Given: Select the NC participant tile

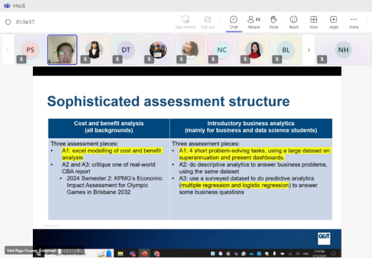Looking at the screenshot, I should click(222, 49).
